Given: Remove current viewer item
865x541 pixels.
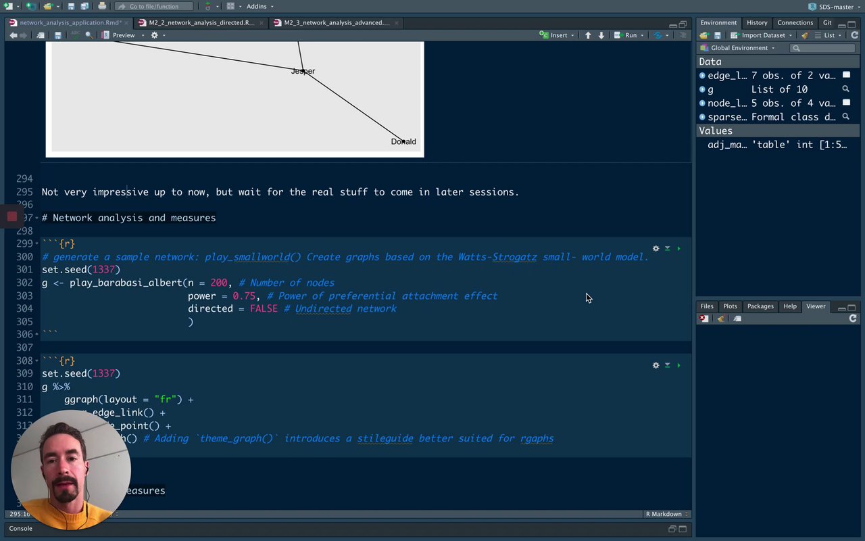Looking at the screenshot, I should pos(704,319).
